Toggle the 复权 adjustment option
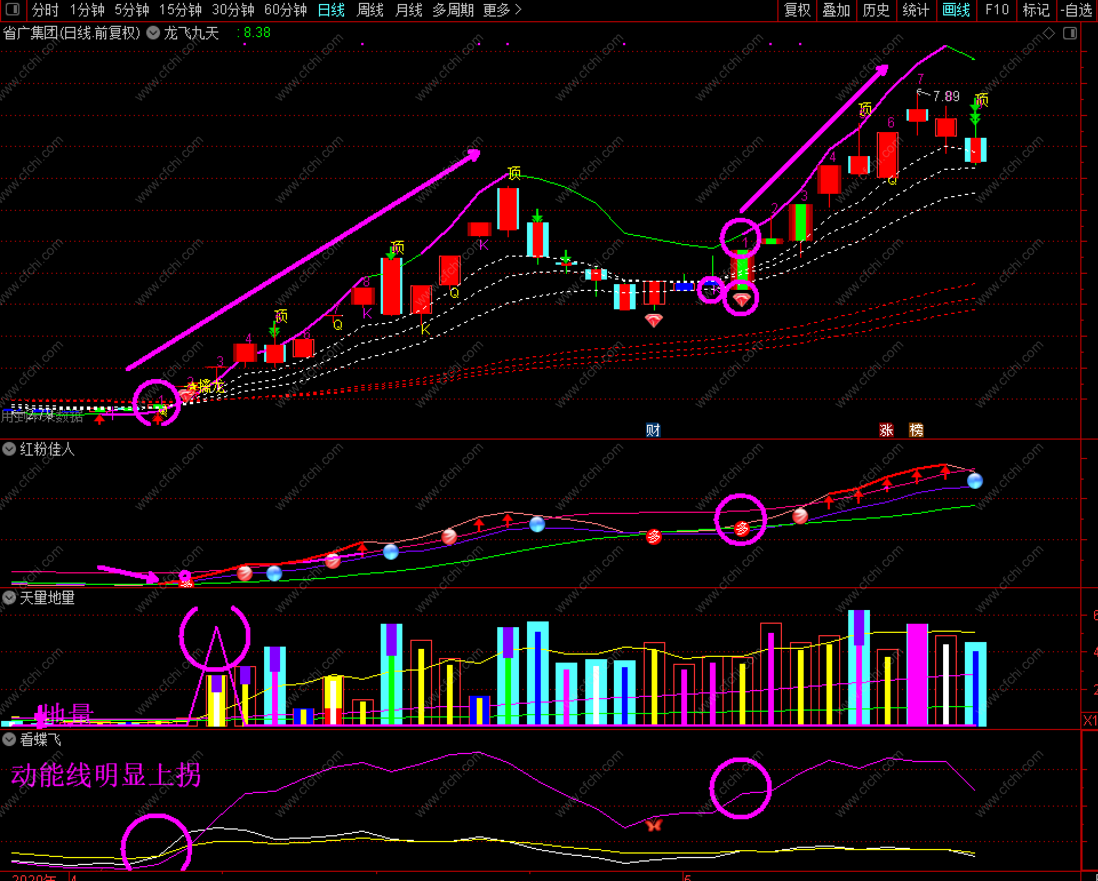Image resolution: width=1098 pixels, height=881 pixels. point(797,10)
